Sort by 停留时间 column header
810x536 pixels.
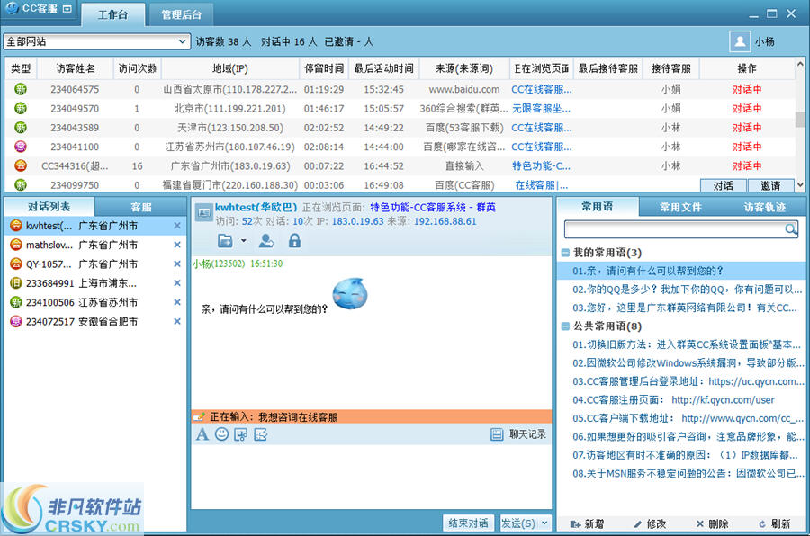click(324, 68)
